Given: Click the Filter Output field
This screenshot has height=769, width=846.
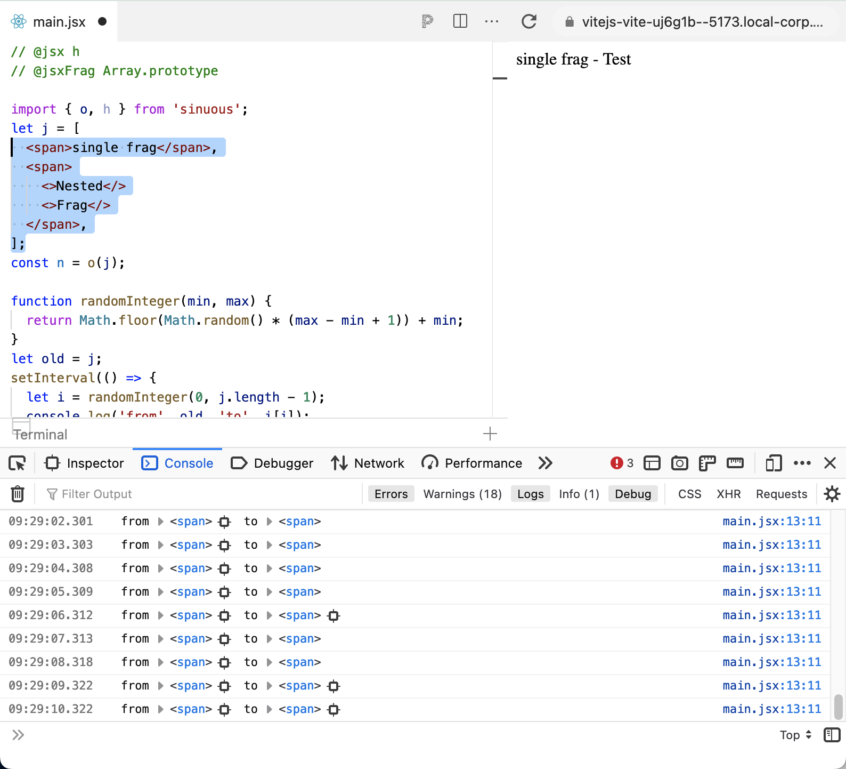Looking at the screenshot, I should tap(200, 494).
